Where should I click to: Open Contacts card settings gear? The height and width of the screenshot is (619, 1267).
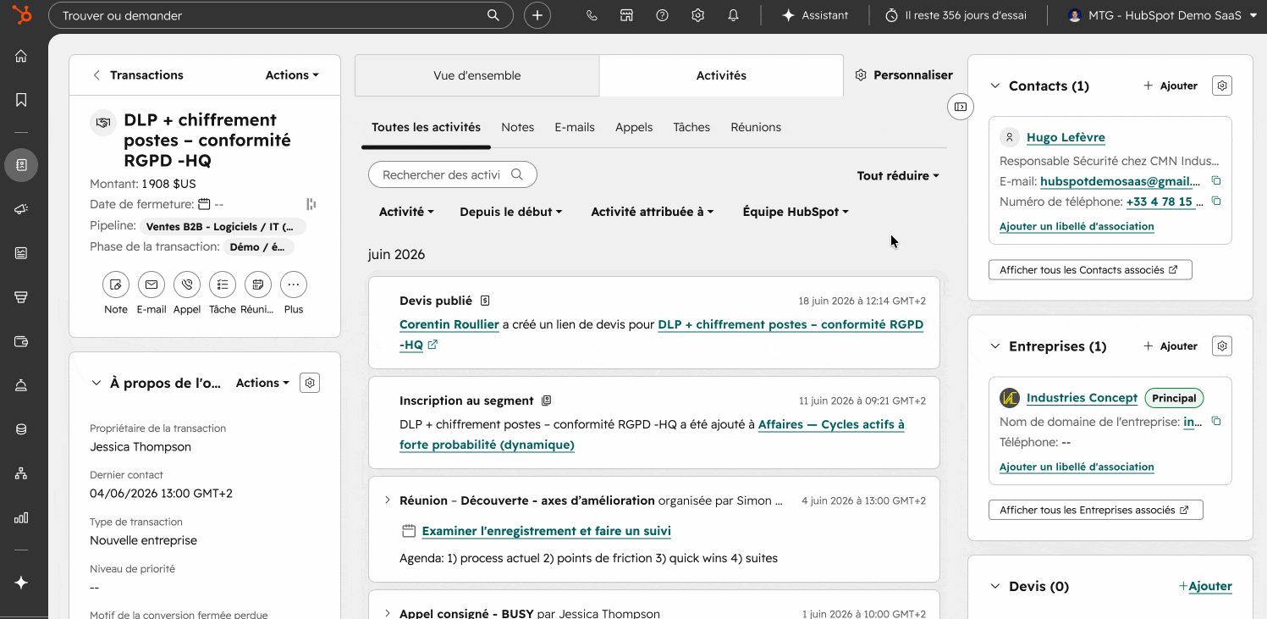click(1222, 86)
